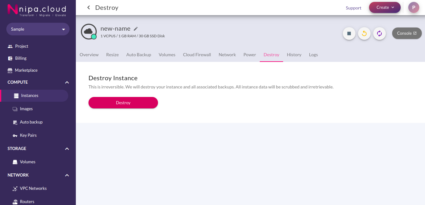Stop the instance with the square icon
Viewport: 425px width, 205px height.
(x=349, y=33)
